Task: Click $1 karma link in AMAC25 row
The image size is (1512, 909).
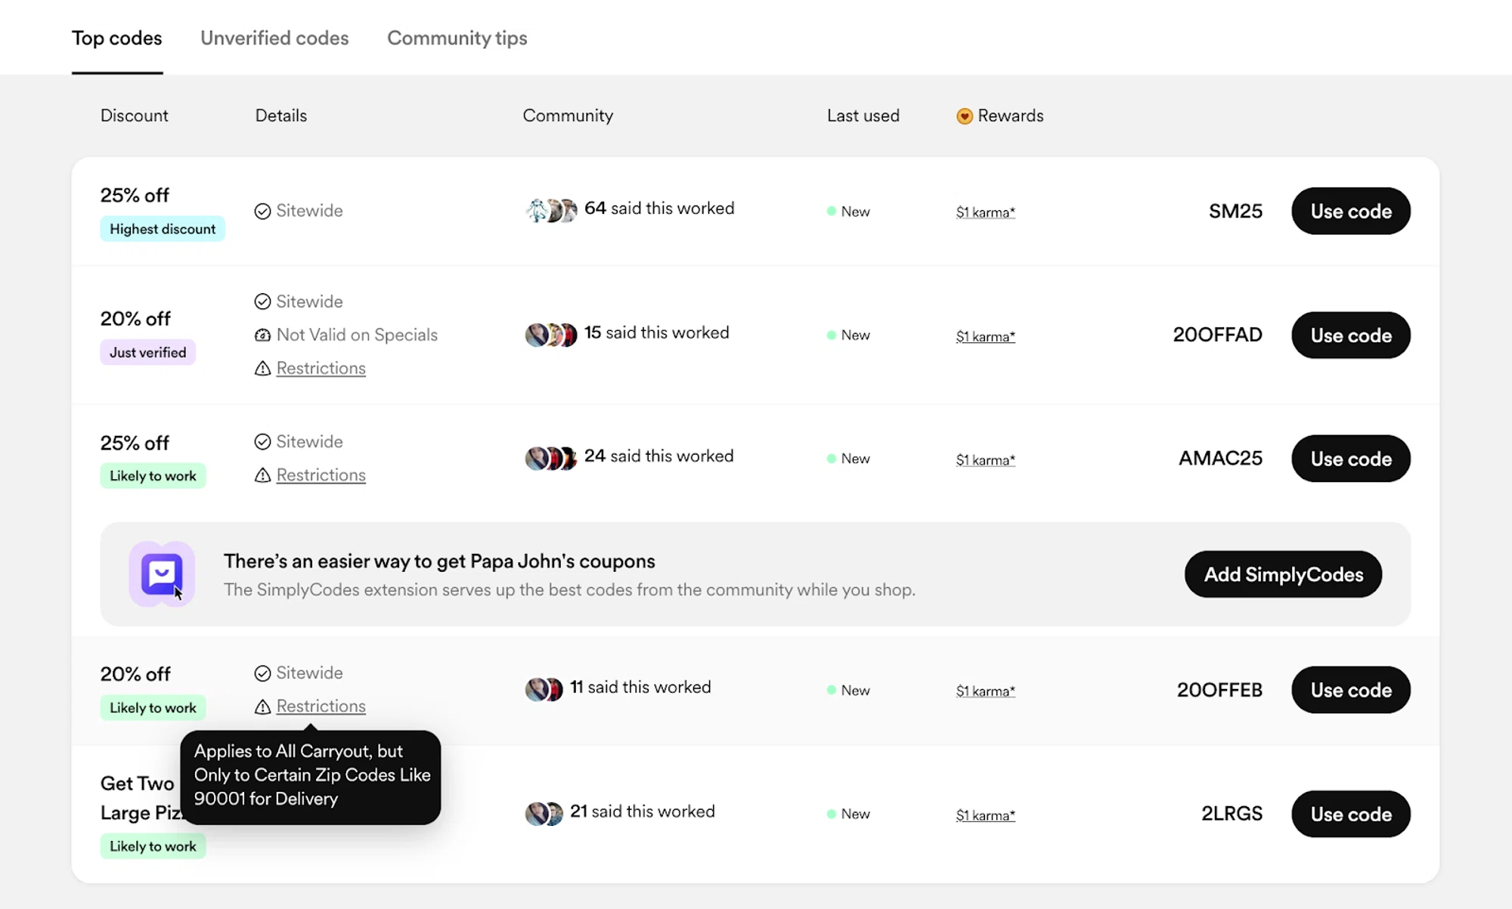Action: pos(985,459)
